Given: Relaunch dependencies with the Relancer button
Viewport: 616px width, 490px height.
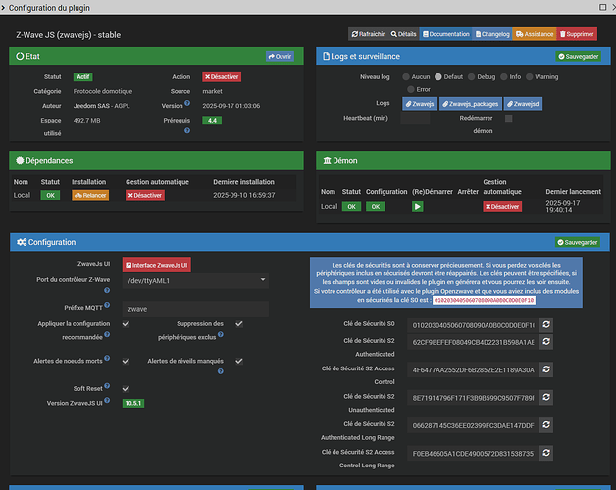Looking at the screenshot, I should [x=89, y=195].
